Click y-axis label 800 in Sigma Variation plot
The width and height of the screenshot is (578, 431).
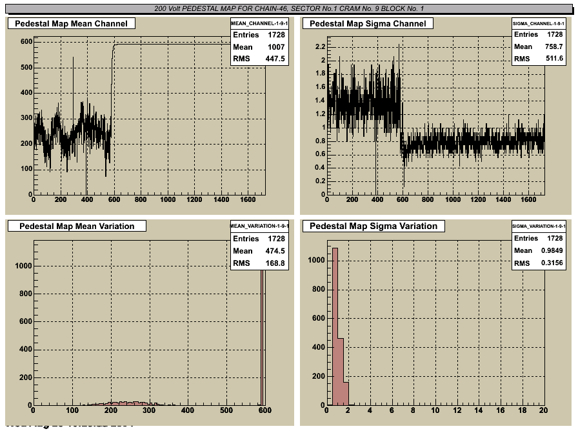(x=319, y=289)
